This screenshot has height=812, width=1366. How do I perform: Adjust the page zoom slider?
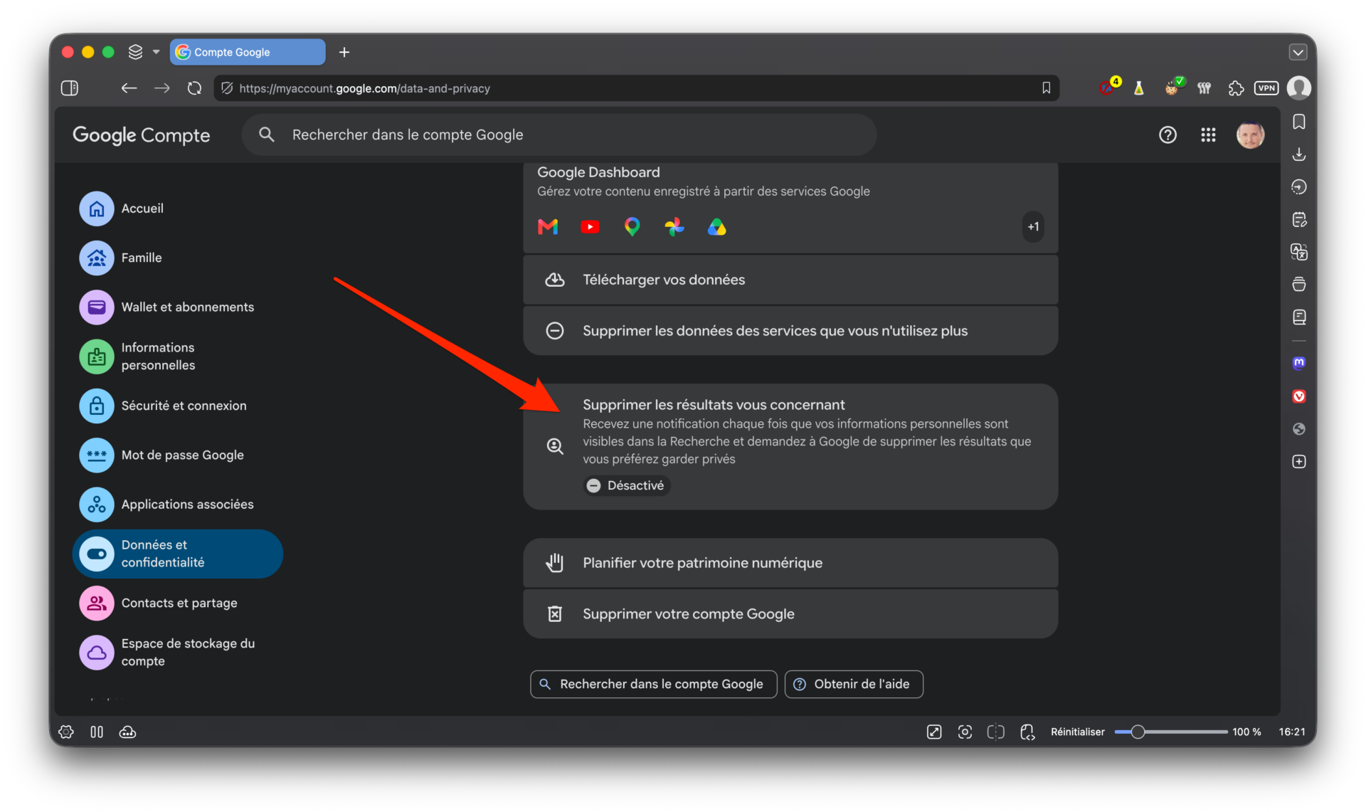coord(1171,732)
